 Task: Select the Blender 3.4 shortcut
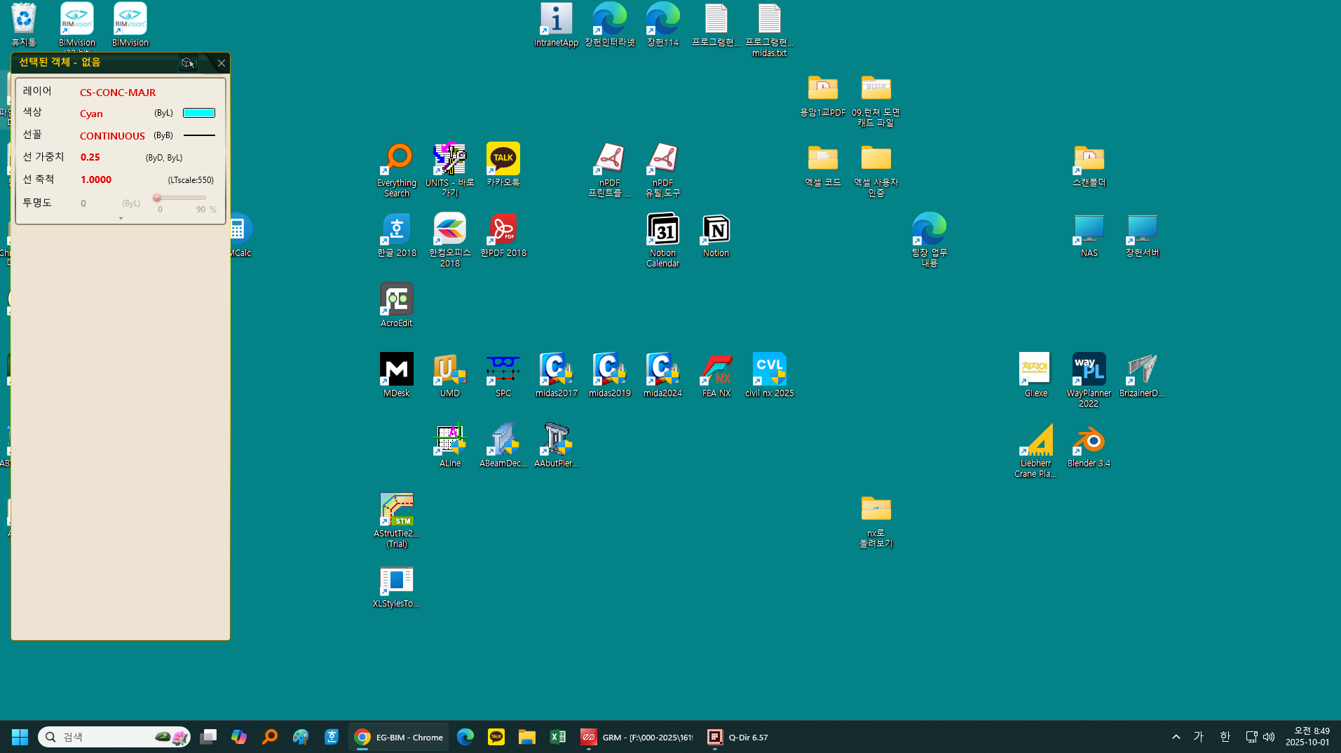pyautogui.click(x=1089, y=446)
